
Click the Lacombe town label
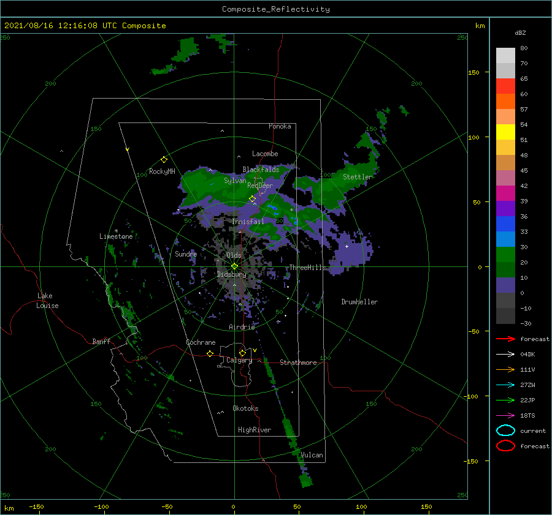tap(265, 154)
